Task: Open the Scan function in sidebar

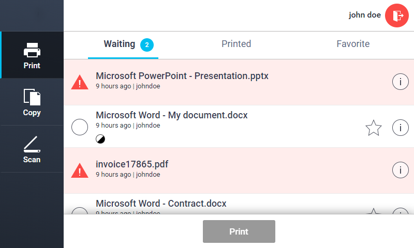Action: [32, 149]
